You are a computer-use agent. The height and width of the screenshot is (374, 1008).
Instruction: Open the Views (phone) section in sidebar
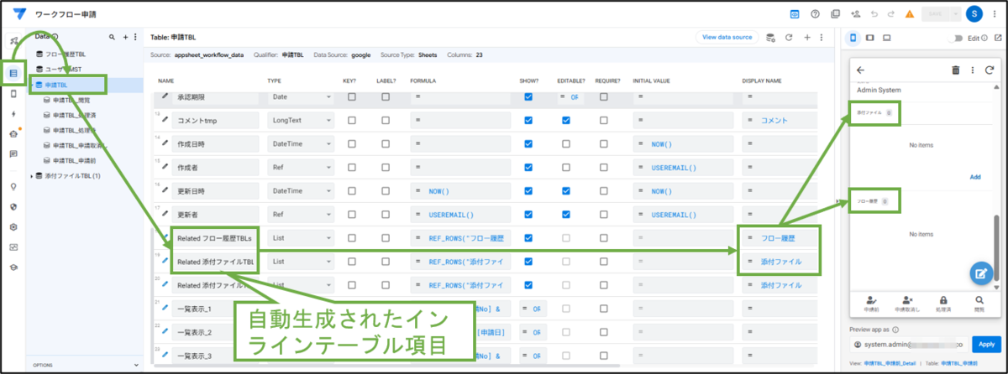pos(13,95)
